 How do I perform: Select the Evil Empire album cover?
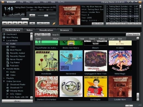click(x=96, y=86)
